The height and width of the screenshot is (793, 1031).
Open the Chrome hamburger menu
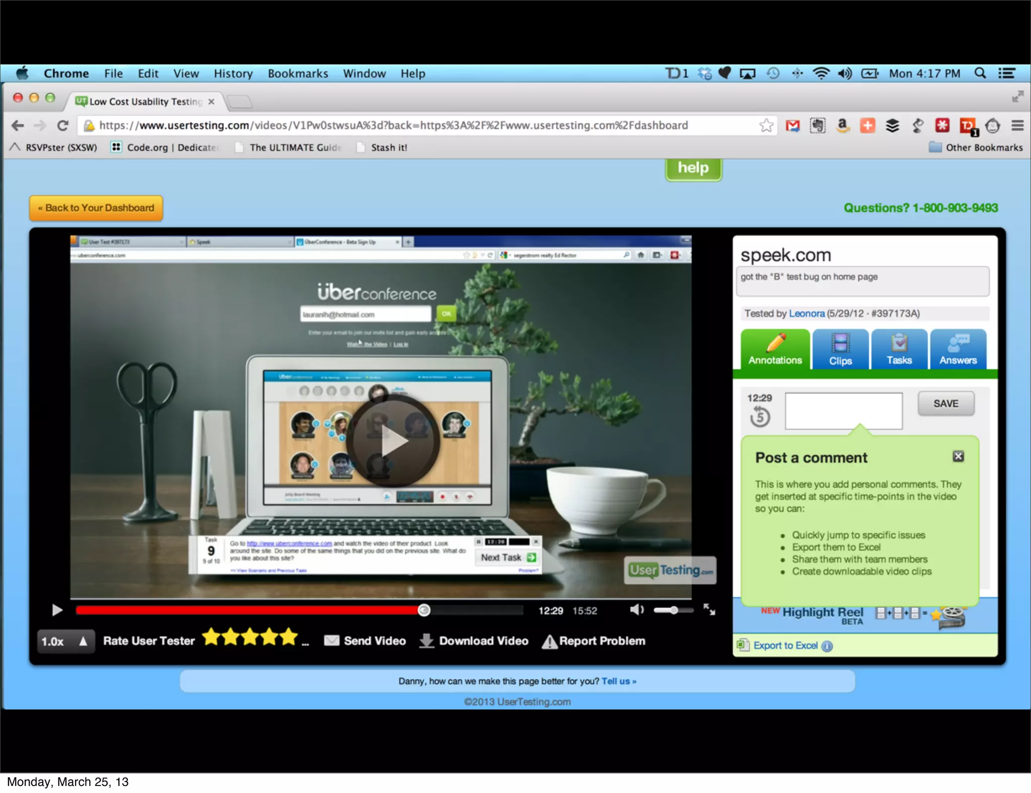pyautogui.click(x=1017, y=126)
